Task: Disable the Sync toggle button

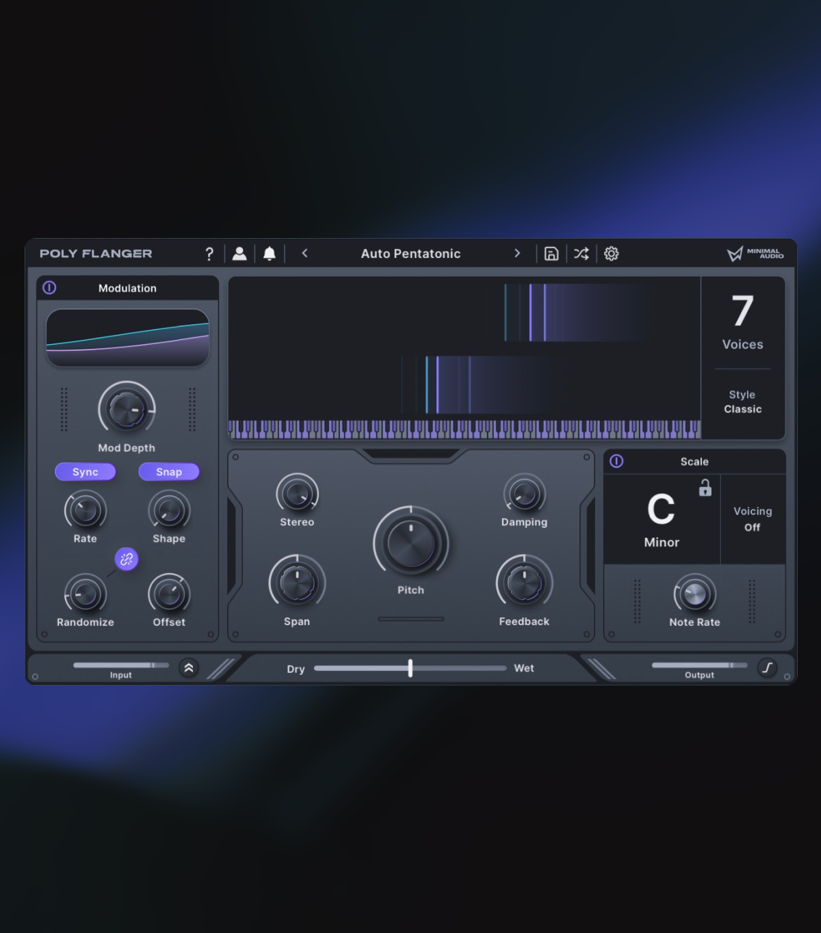Action: pos(86,472)
